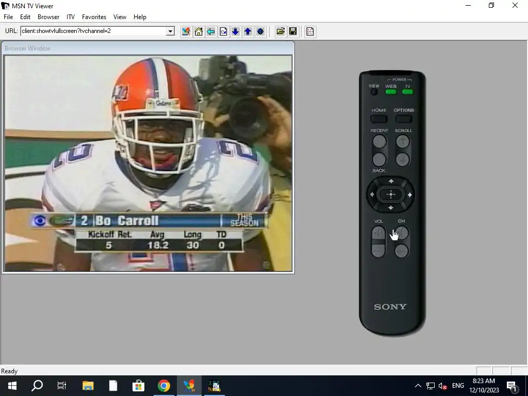Click the right arrow on remote d-pad
528x396 pixels.
[x=410, y=194]
